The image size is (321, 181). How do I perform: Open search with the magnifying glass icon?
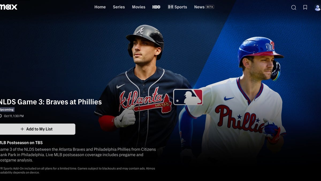coord(293,7)
